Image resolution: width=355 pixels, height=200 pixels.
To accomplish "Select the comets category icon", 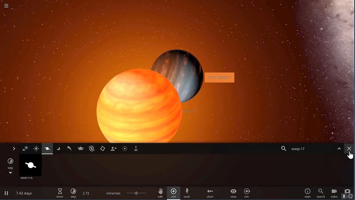I will 69,149.
